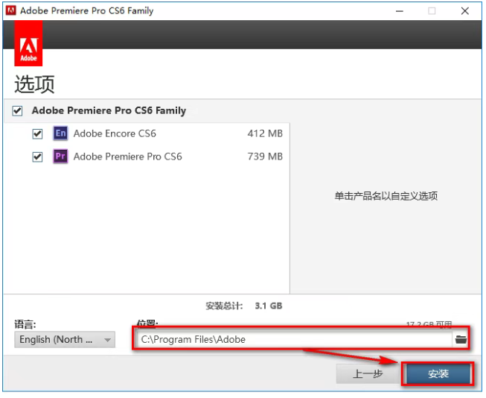Image resolution: width=486 pixels, height=398 pixels.
Task: Click the 739 MB size entry
Action: (x=265, y=157)
